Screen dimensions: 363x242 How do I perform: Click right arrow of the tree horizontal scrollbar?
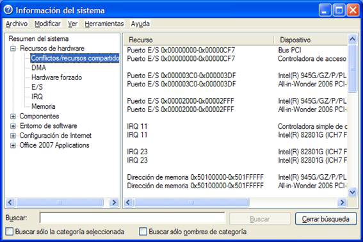click(x=114, y=202)
